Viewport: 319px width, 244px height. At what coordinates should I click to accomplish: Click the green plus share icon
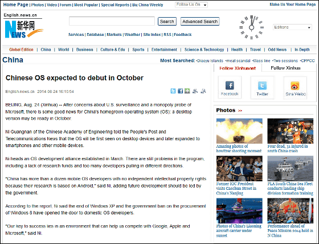pyautogui.click(x=187, y=91)
